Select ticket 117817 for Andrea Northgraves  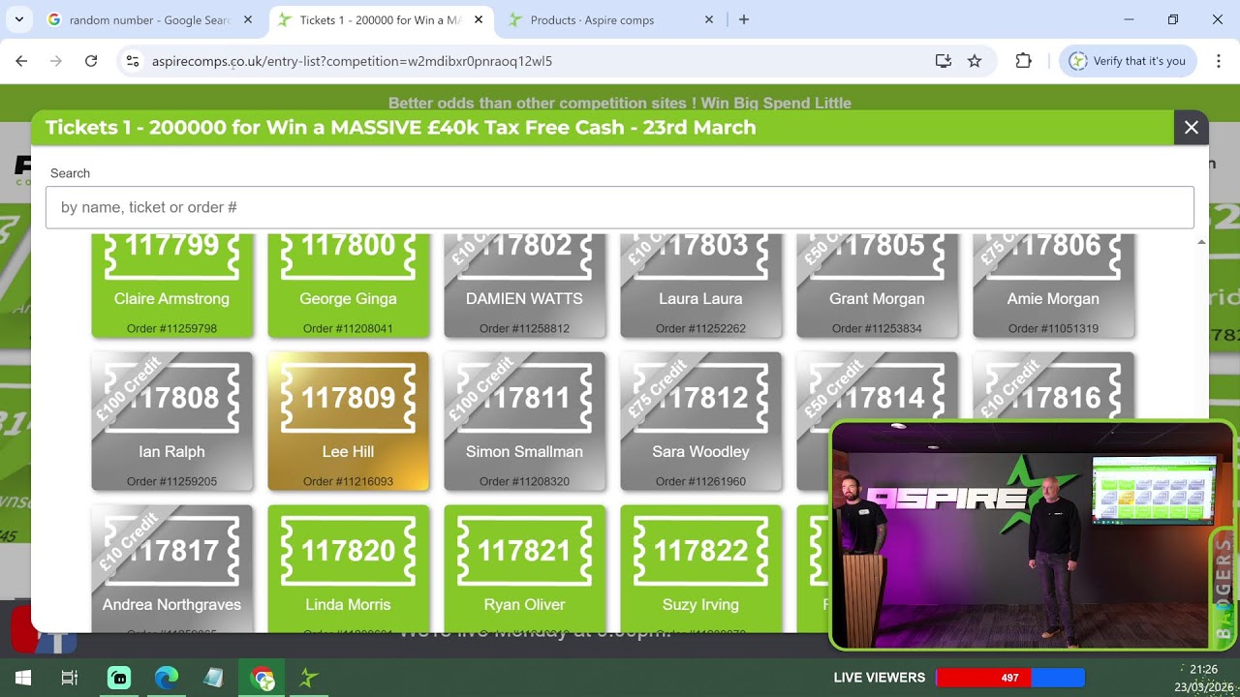[x=171, y=568]
